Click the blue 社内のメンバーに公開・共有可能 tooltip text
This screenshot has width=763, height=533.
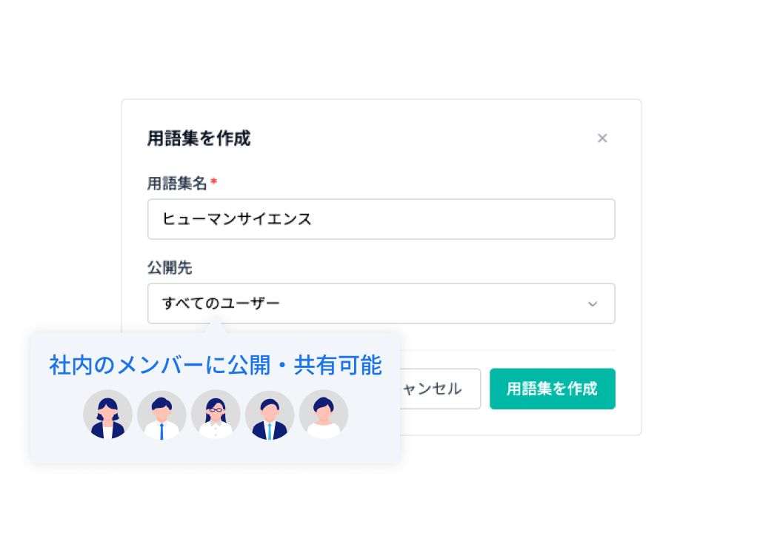[215, 365]
